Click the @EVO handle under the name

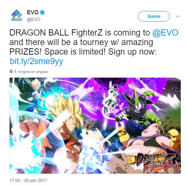pos(34,19)
